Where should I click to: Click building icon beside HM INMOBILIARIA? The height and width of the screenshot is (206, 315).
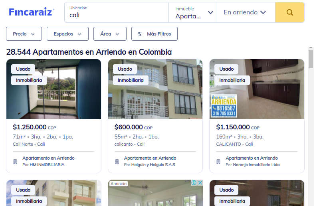coord(15,162)
